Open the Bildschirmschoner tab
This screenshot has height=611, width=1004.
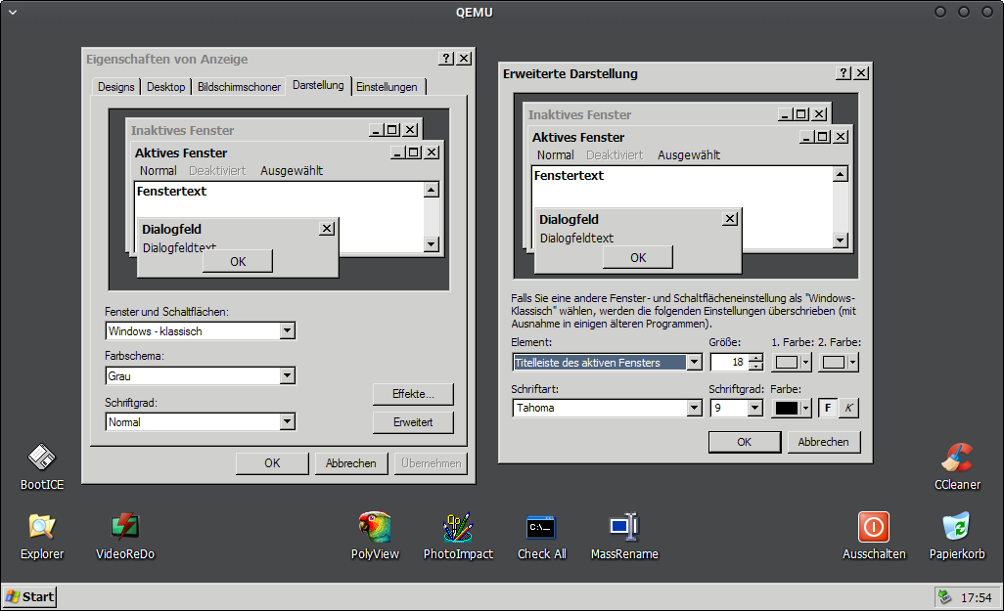pos(239,87)
